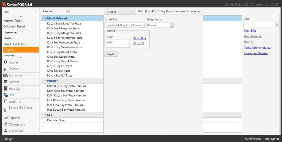Collapse the Menü Ürünleri group
The height and width of the screenshot is (142, 282).
coord(45,18)
